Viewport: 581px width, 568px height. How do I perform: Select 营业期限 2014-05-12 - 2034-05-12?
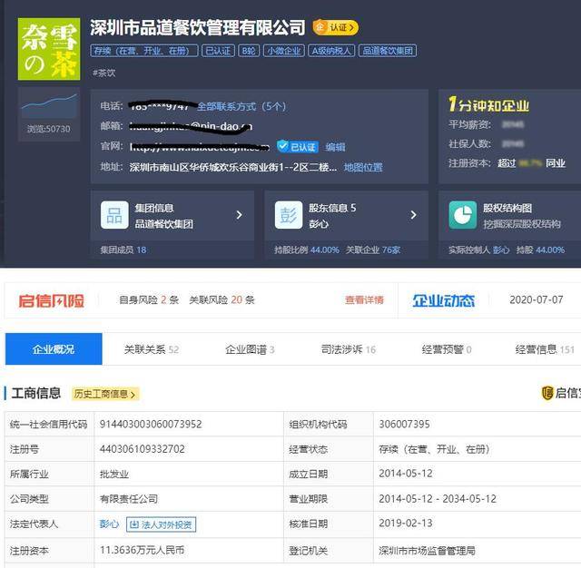438,499
